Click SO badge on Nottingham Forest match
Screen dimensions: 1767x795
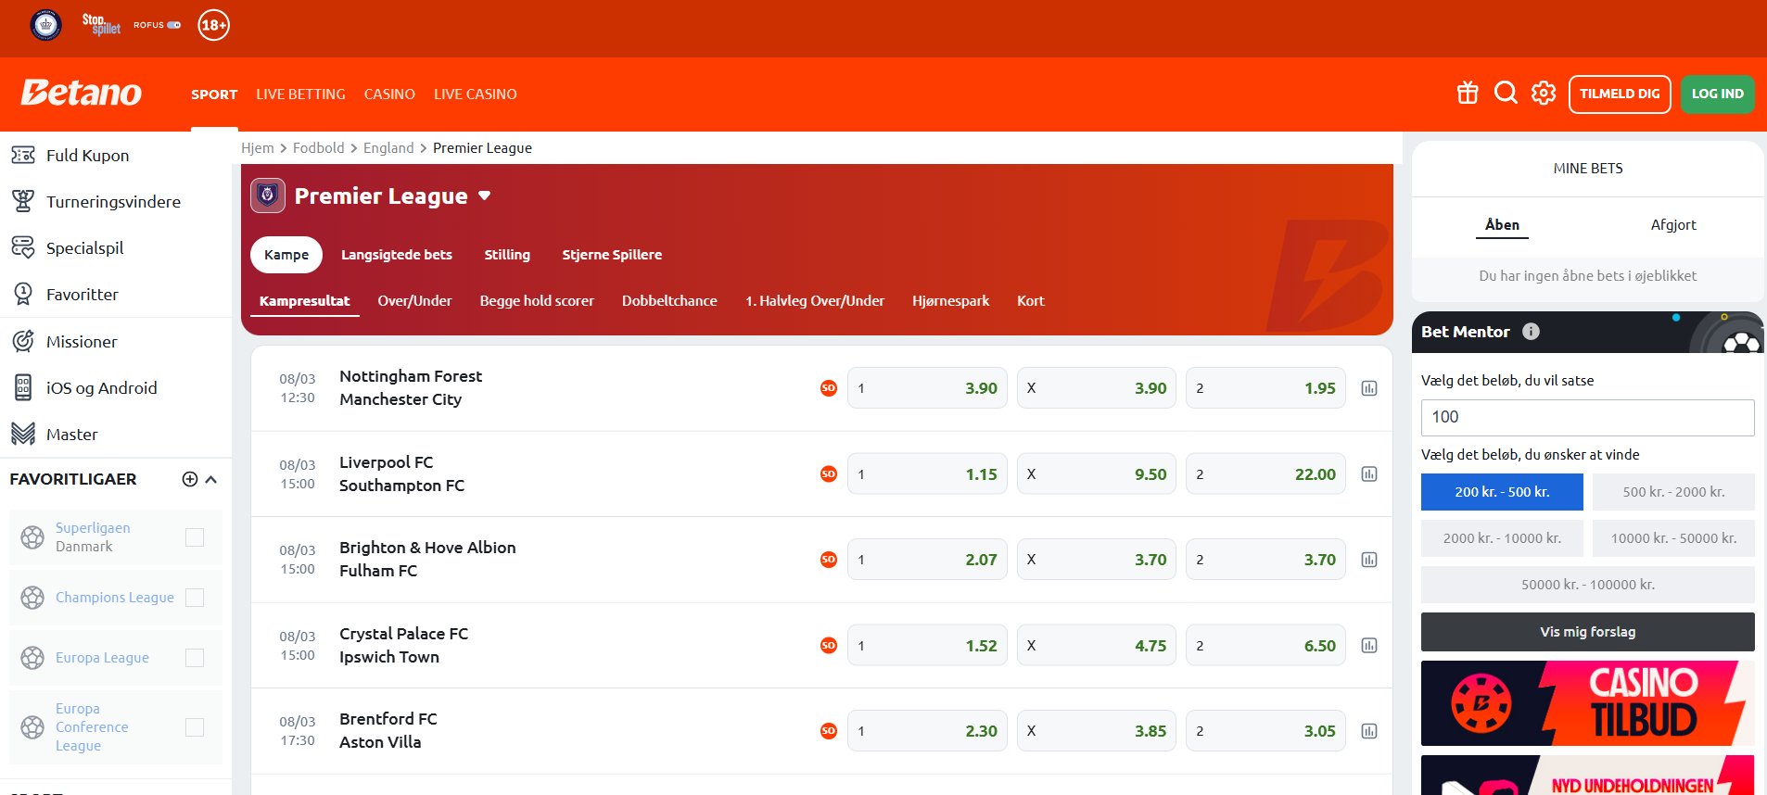coord(829,388)
